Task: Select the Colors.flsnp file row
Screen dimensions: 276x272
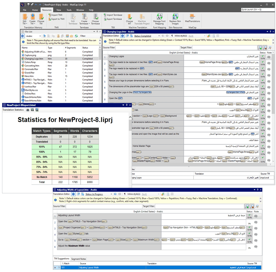Action: click(60, 62)
